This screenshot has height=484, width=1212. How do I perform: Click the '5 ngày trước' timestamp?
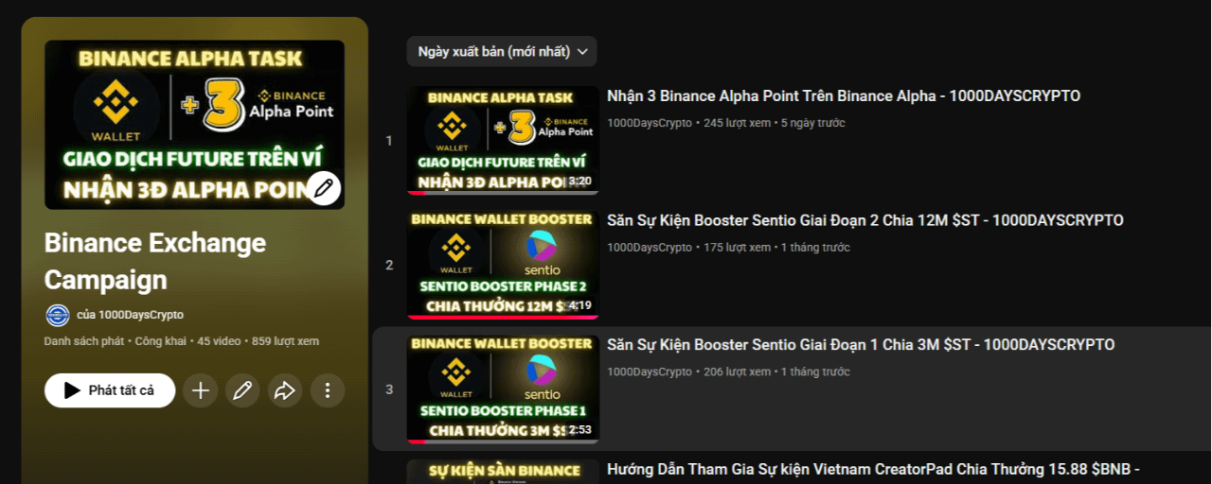click(x=813, y=123)
